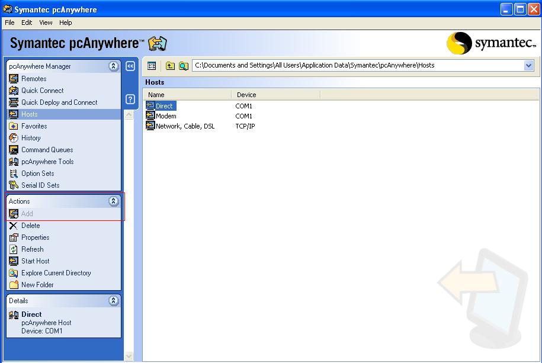Click the Remotes link text
This screenshot has height=363, width=542.
coord(34,79)
